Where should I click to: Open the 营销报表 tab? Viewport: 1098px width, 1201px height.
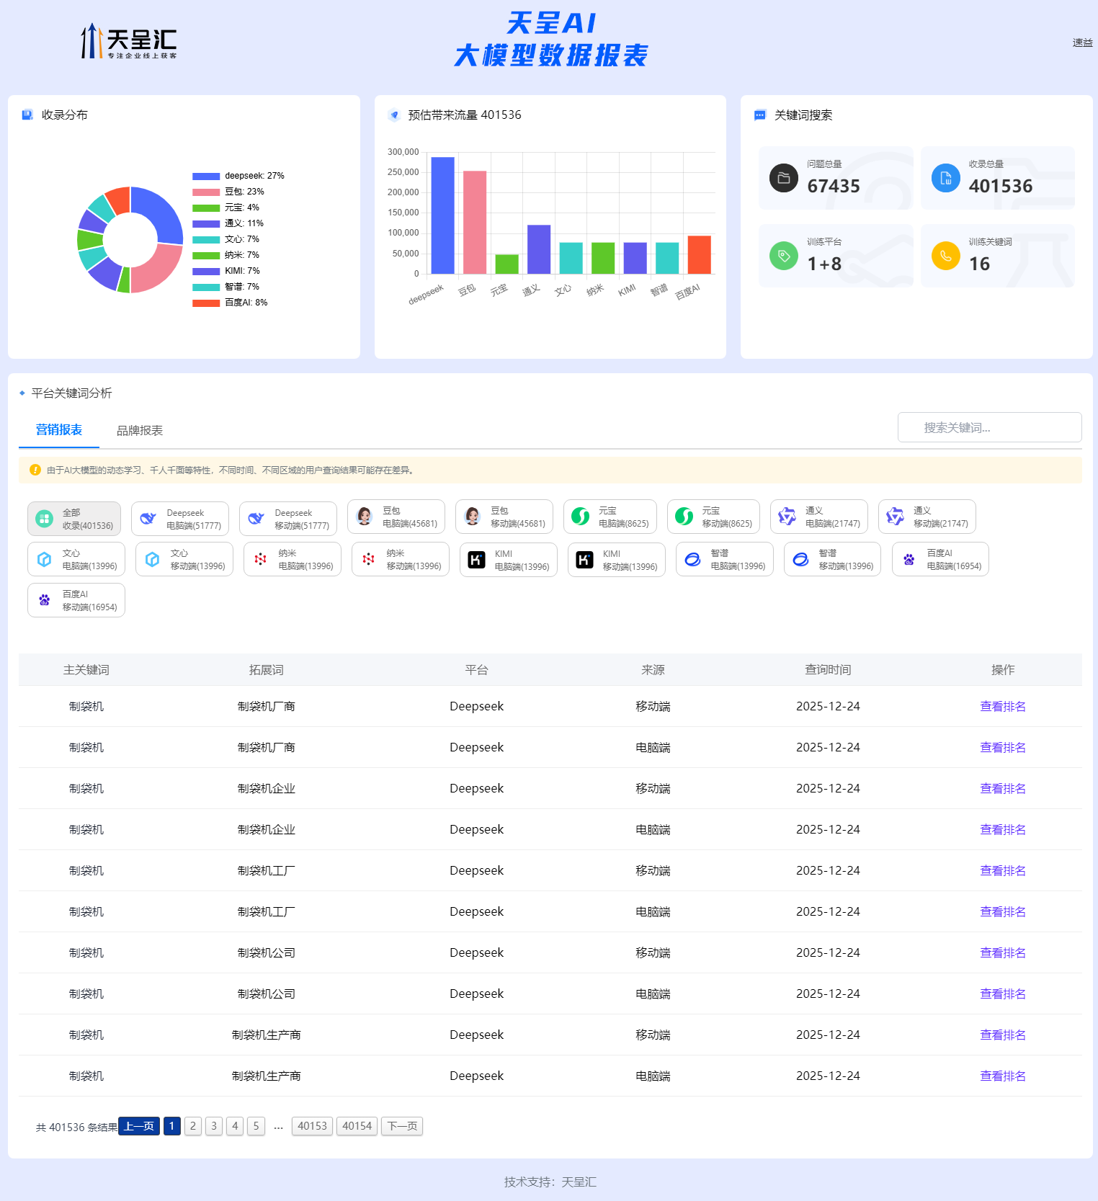tap(59, 430)
